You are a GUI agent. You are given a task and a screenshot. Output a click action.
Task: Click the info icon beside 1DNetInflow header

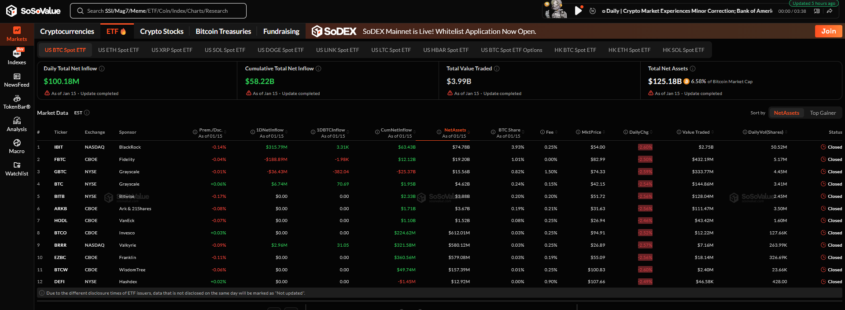pyautogui.click(x=252, y=132)
